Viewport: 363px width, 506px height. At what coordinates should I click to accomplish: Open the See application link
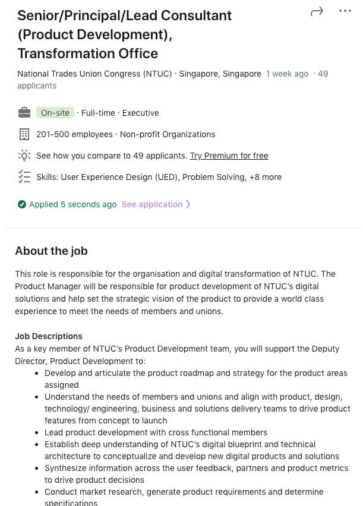coord(152,204)
